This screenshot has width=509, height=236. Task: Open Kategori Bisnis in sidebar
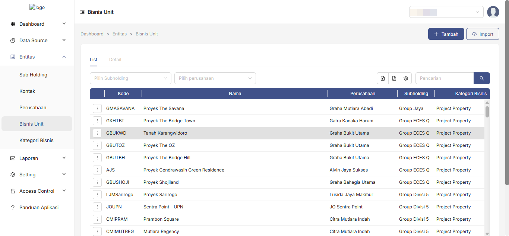point(37,141)
